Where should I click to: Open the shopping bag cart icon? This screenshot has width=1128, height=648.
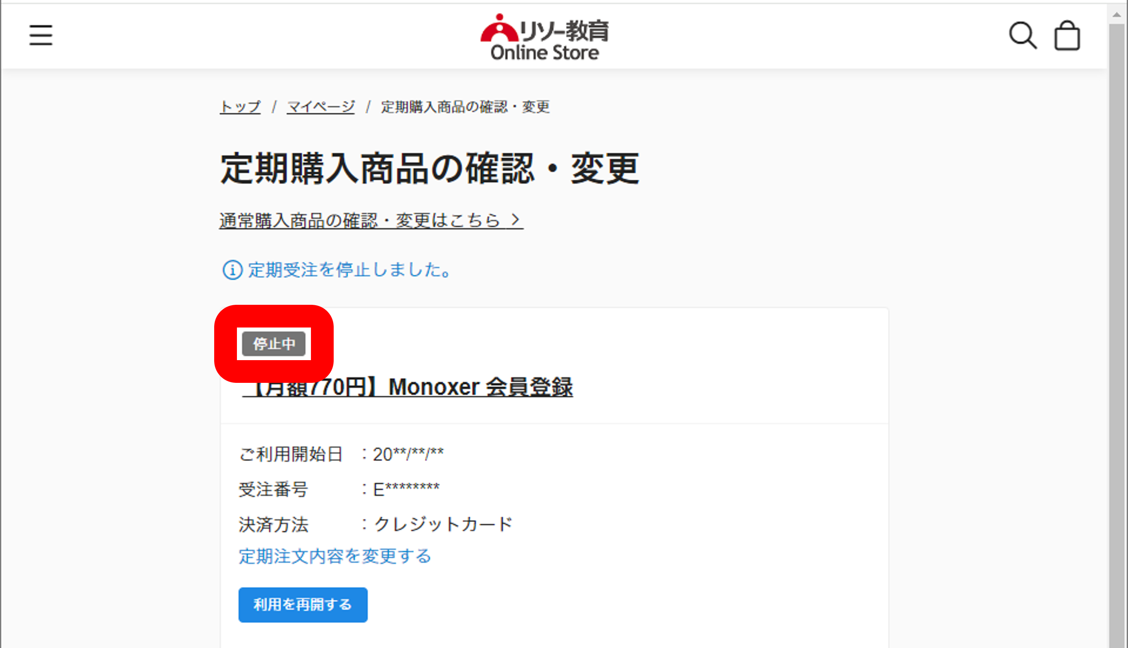[x=1066, y=36]
